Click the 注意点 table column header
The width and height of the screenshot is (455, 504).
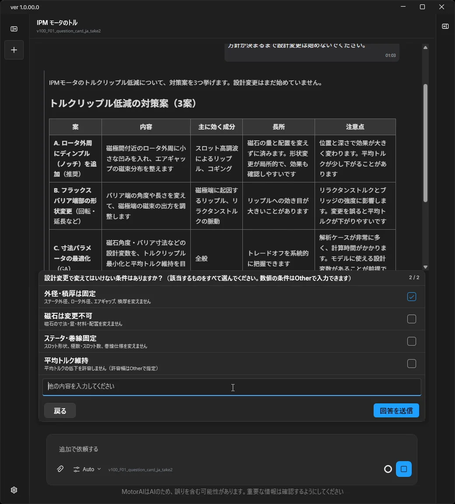point(355,127)
